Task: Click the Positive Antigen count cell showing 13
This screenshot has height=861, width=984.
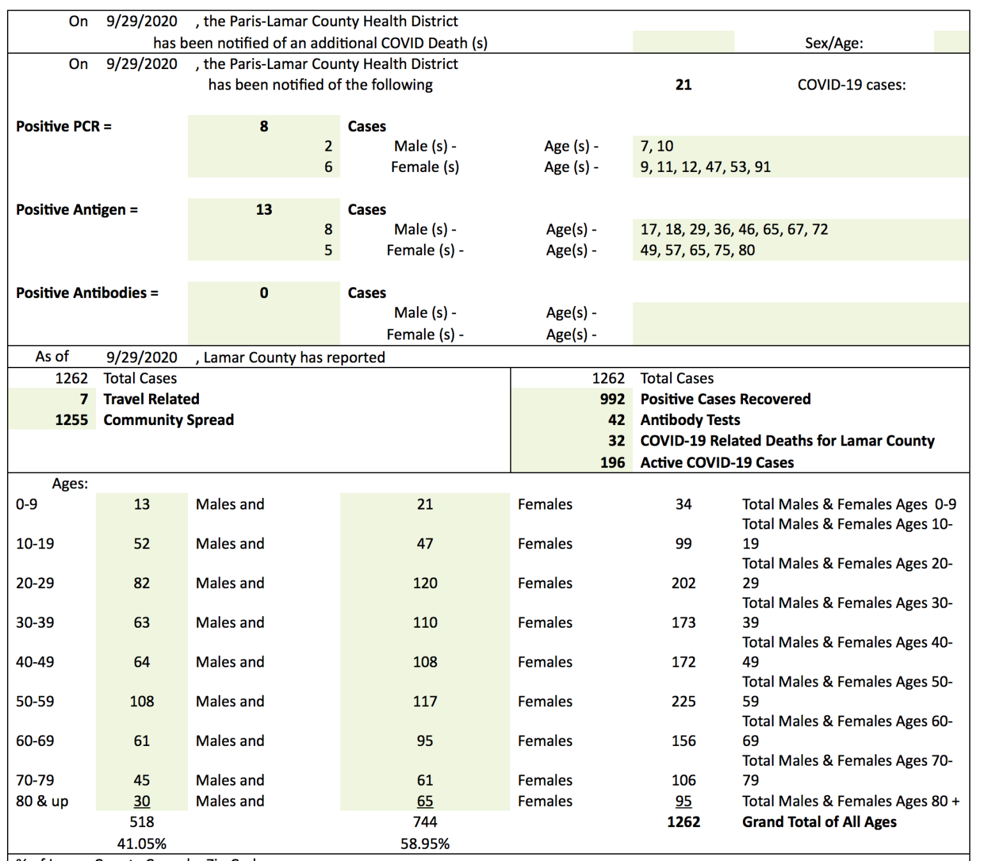Action: (x=263, y=209)
